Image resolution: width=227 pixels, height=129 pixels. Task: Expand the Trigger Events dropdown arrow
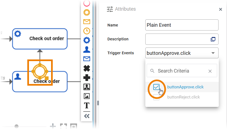click(x=213, y=53)
